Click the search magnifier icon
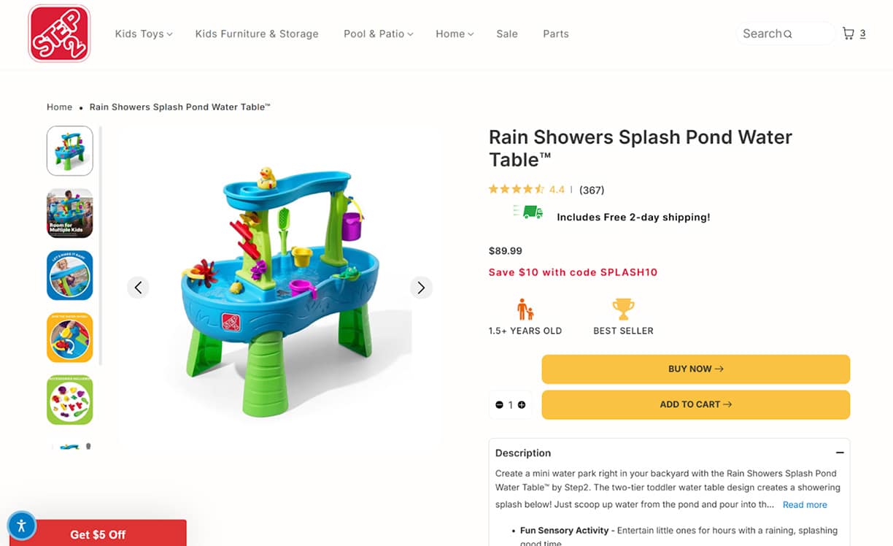 pyautogui.click(x=788, y=34)
